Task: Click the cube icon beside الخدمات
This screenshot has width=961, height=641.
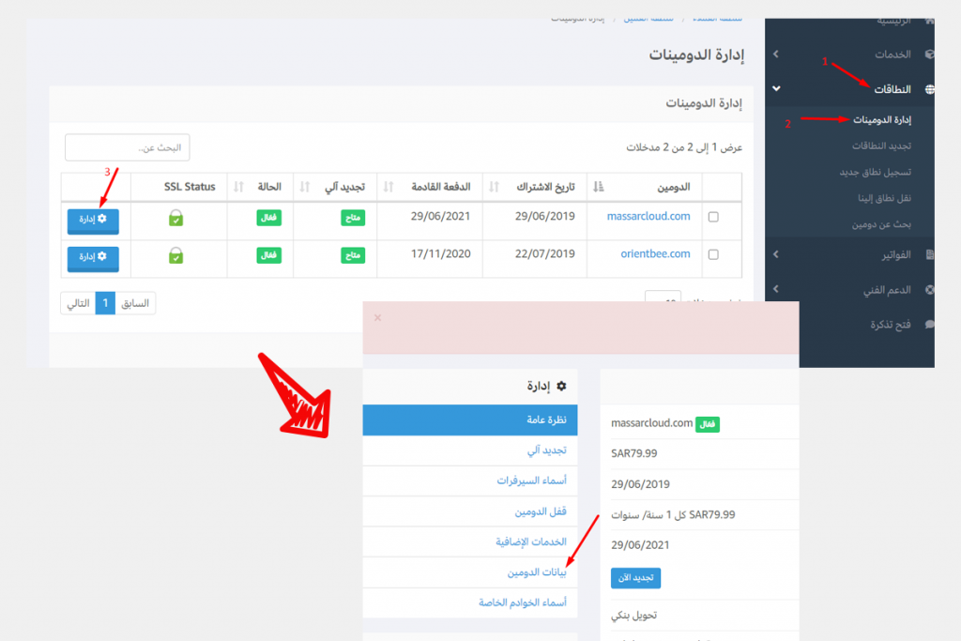Action: pyautogui.click(x=930, y=54)
